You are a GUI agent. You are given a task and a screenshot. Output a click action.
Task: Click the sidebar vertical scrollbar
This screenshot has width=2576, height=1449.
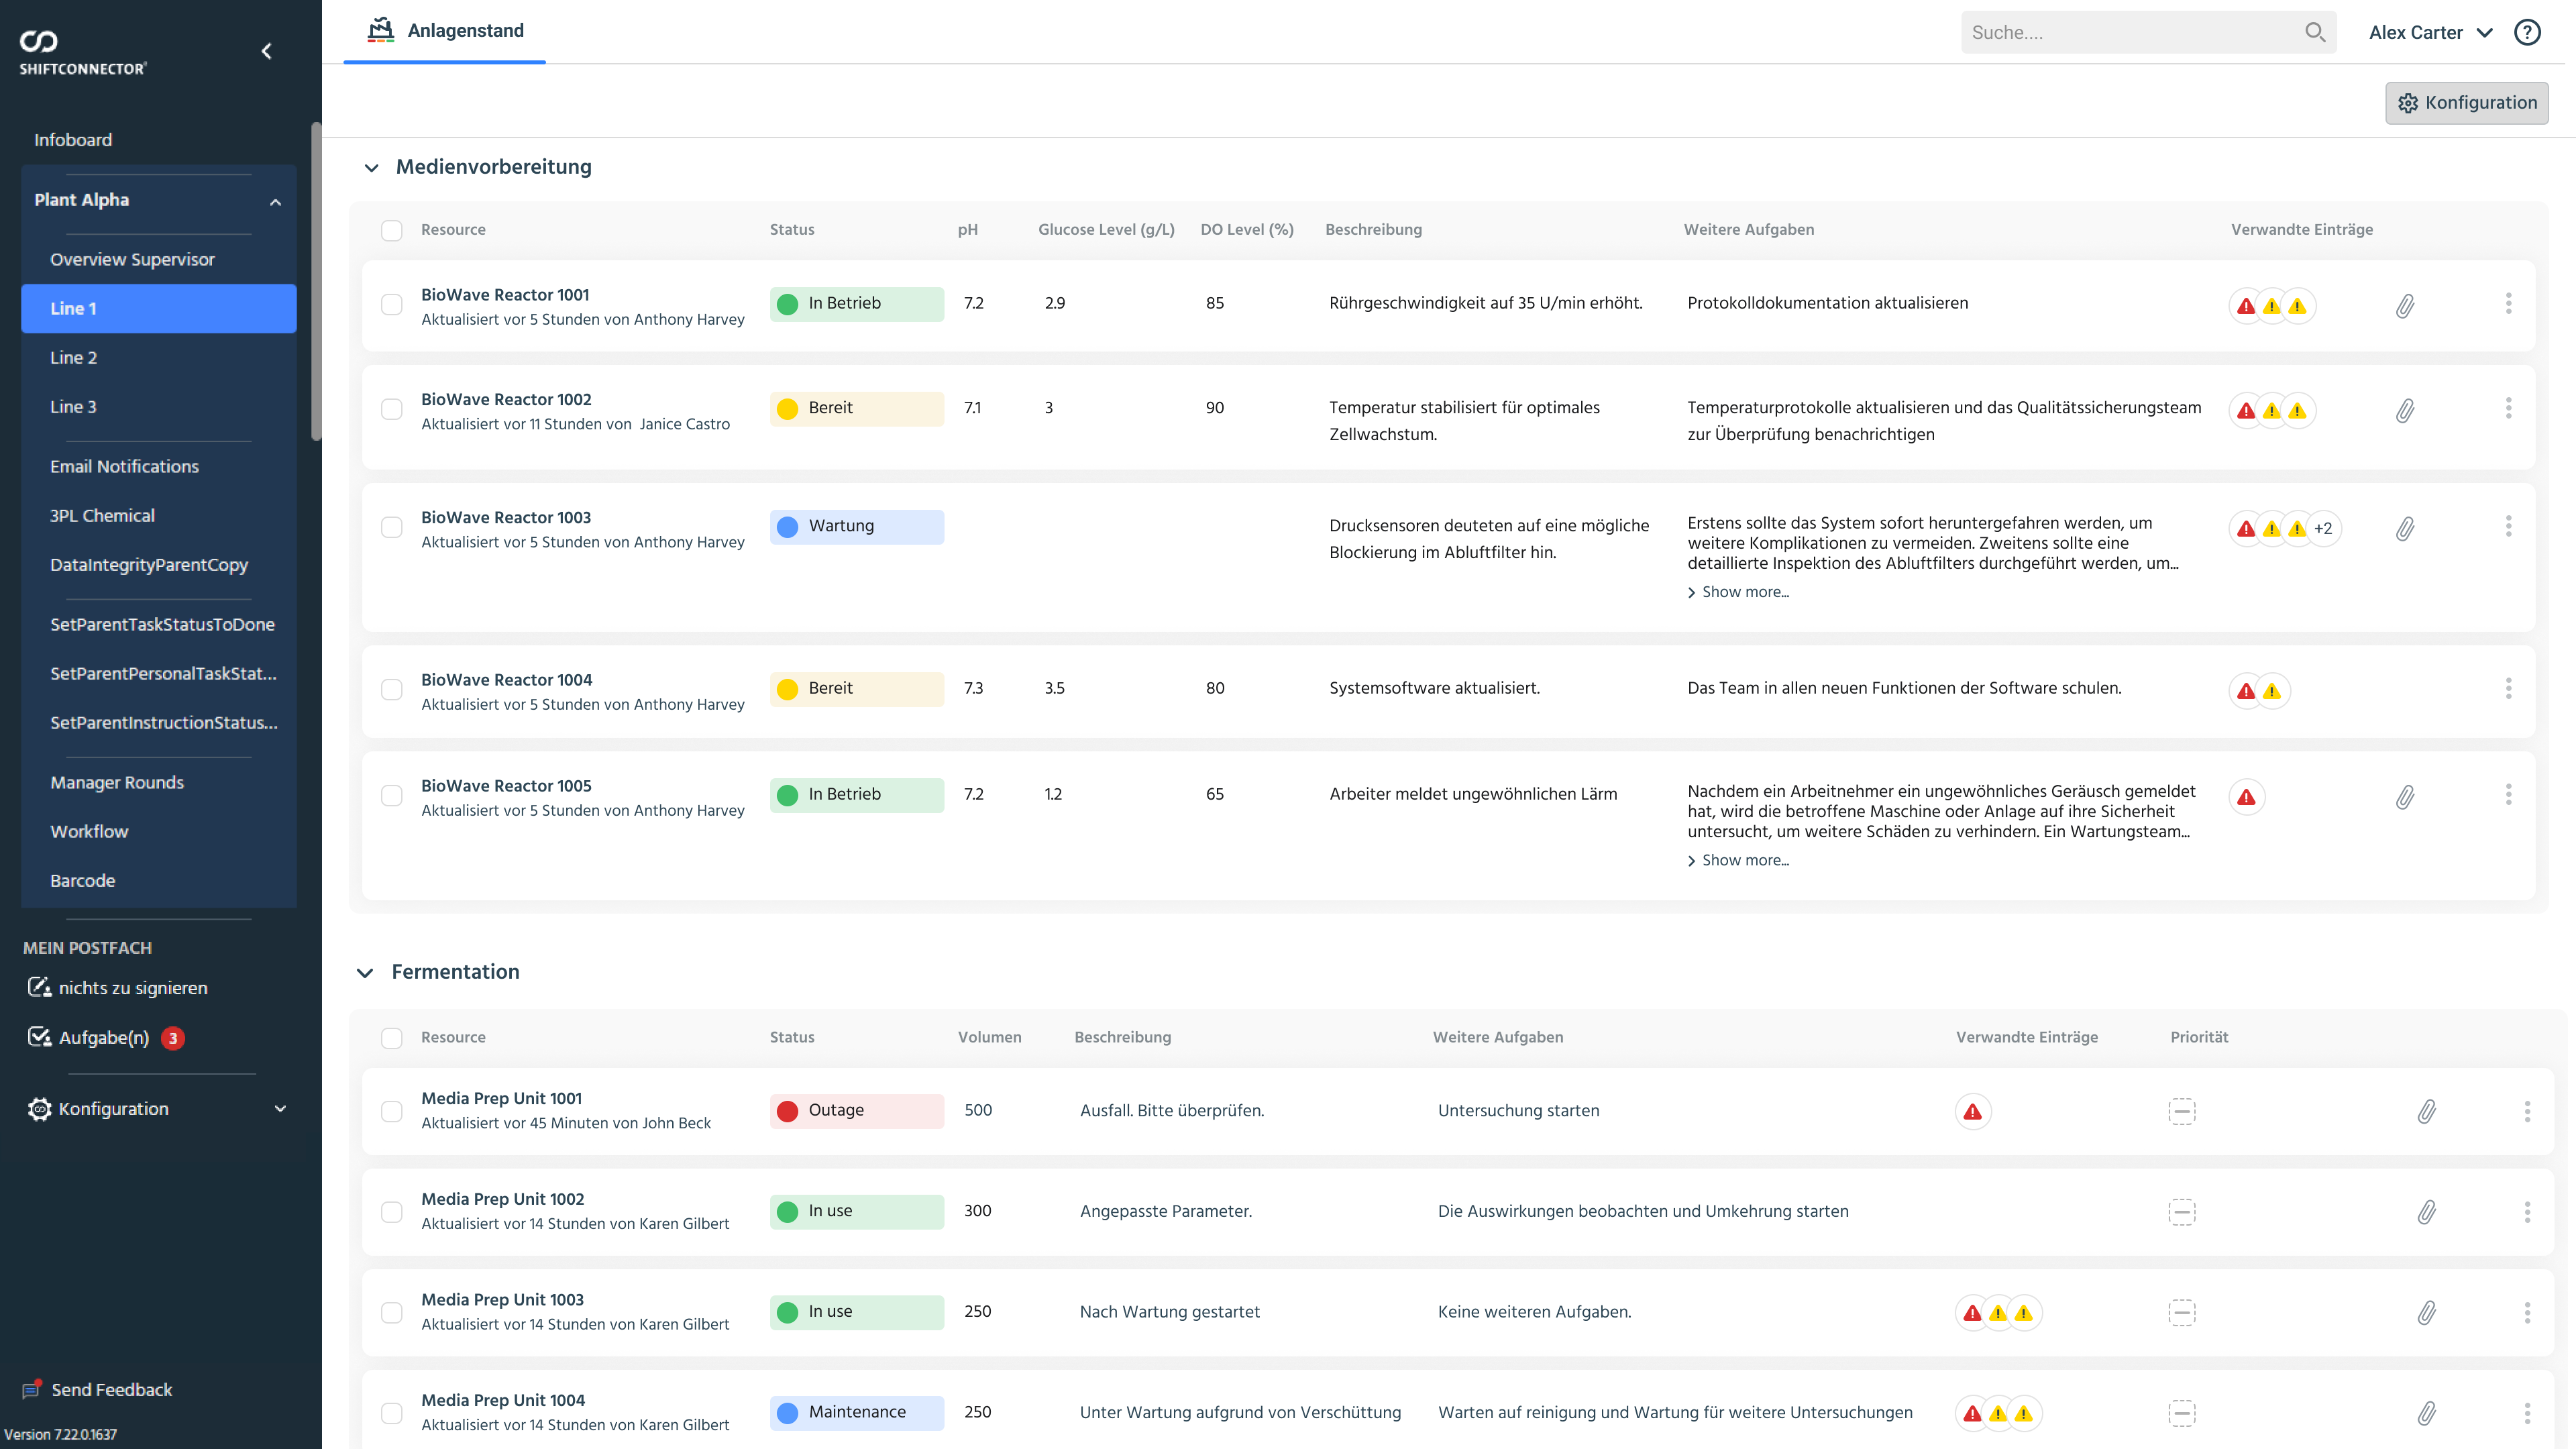coord(316,280)
